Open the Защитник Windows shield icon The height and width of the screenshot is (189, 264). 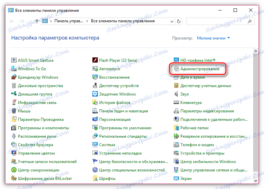click(x=95, y=94)
